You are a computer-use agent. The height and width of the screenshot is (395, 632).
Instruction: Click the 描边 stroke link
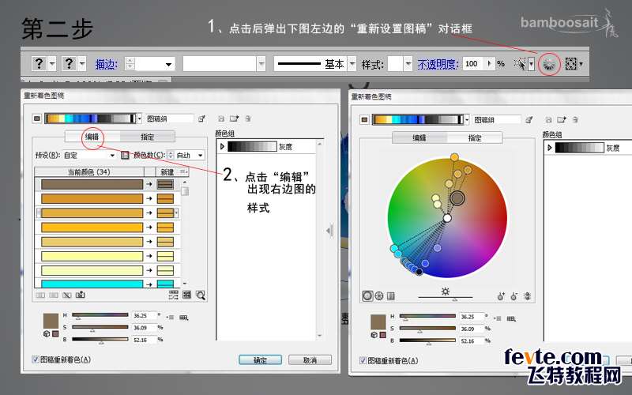[x=106, y=64]
